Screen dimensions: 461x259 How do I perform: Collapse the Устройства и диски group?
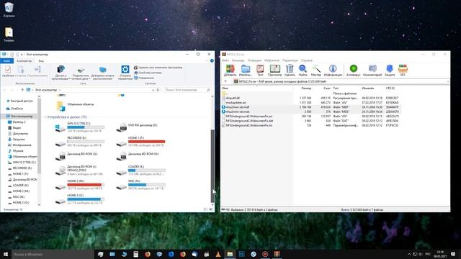[x=45, y=117]
